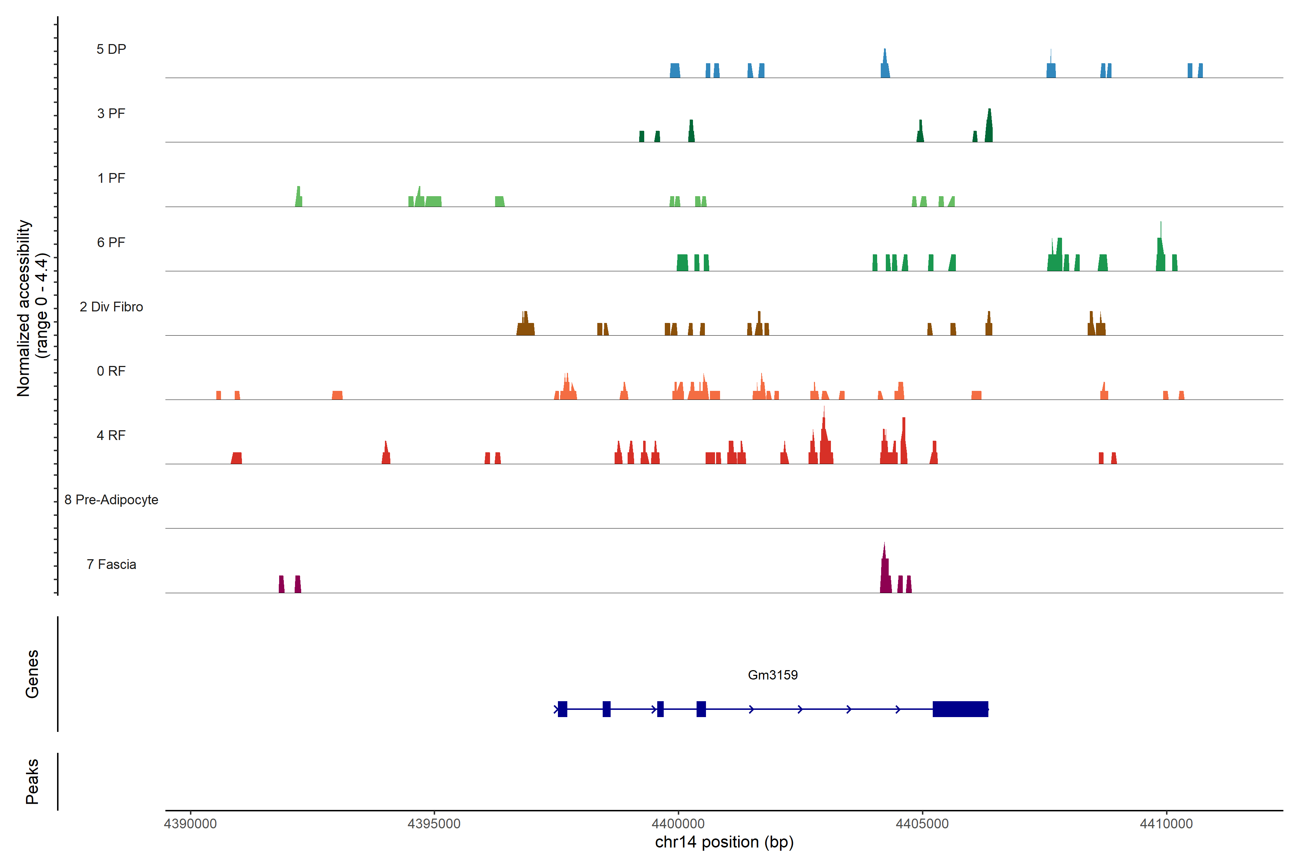Click the 0 RF track label

[111, 371]
